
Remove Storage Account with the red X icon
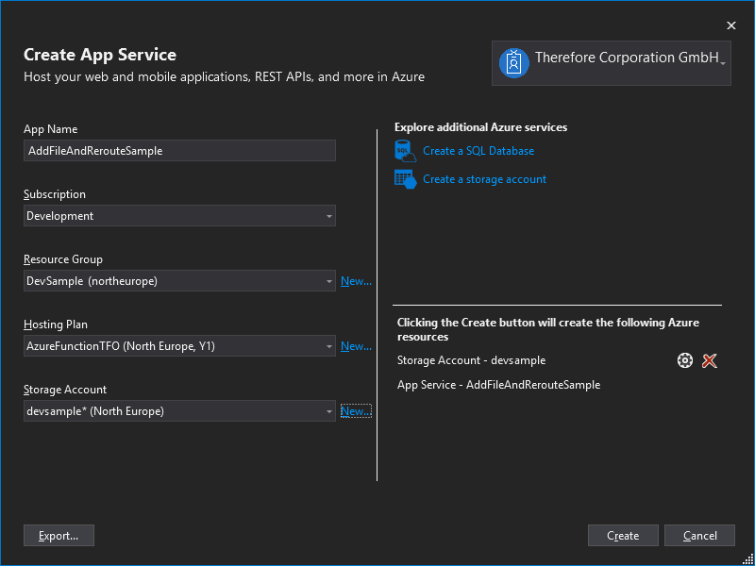tap(710, 360)
